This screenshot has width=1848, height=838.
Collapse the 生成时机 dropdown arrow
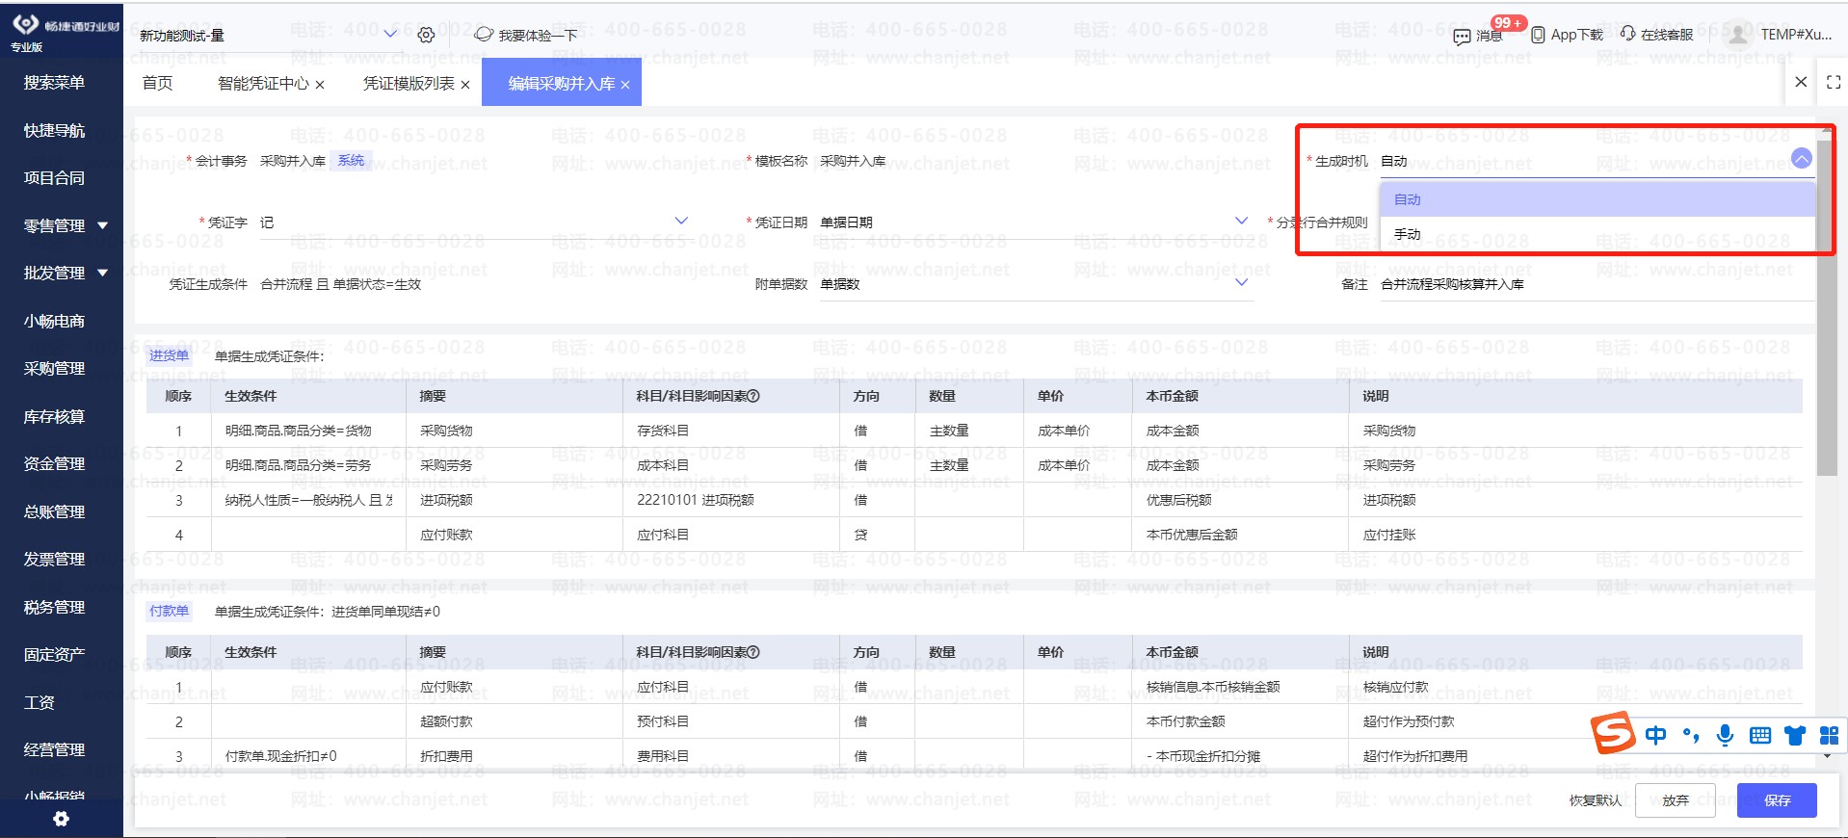1801,160
